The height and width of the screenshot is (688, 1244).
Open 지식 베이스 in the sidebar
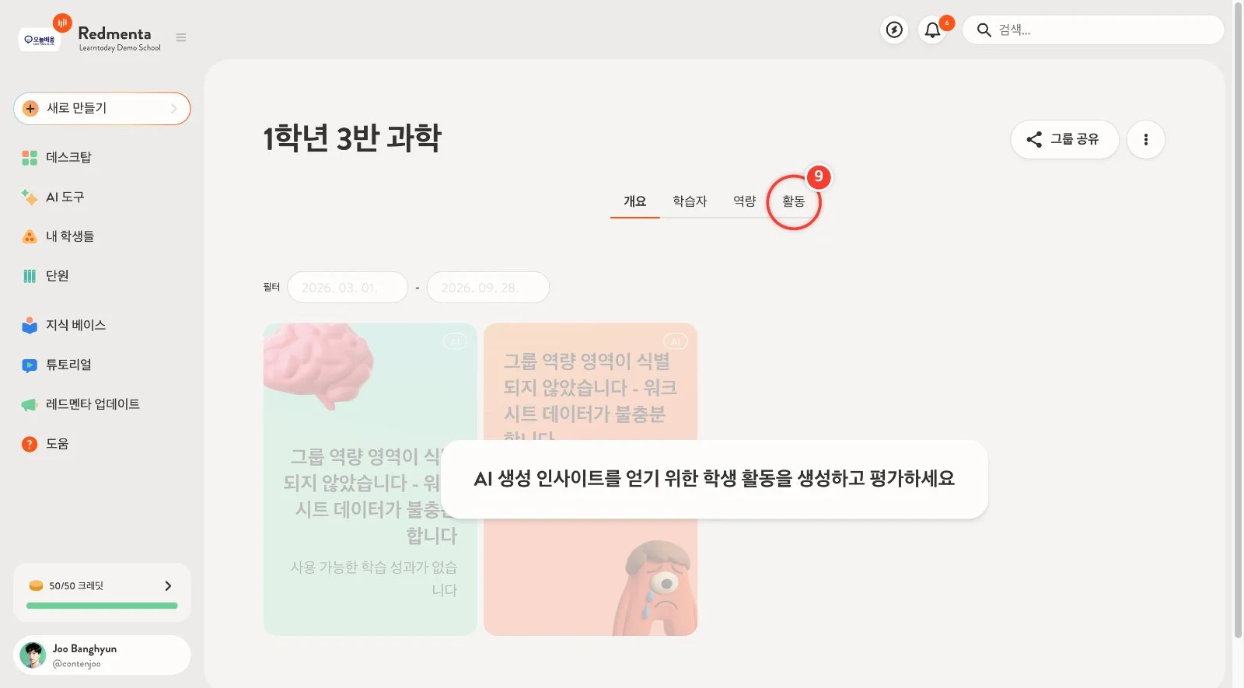[x=64, y=325]
